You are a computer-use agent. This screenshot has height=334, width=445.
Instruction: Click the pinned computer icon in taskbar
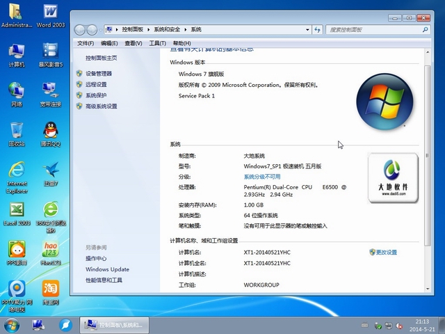(x=38, y=326)
